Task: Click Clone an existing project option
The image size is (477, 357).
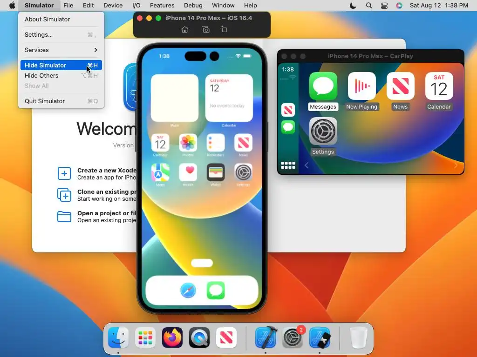Action: click(x=97, y=195)
